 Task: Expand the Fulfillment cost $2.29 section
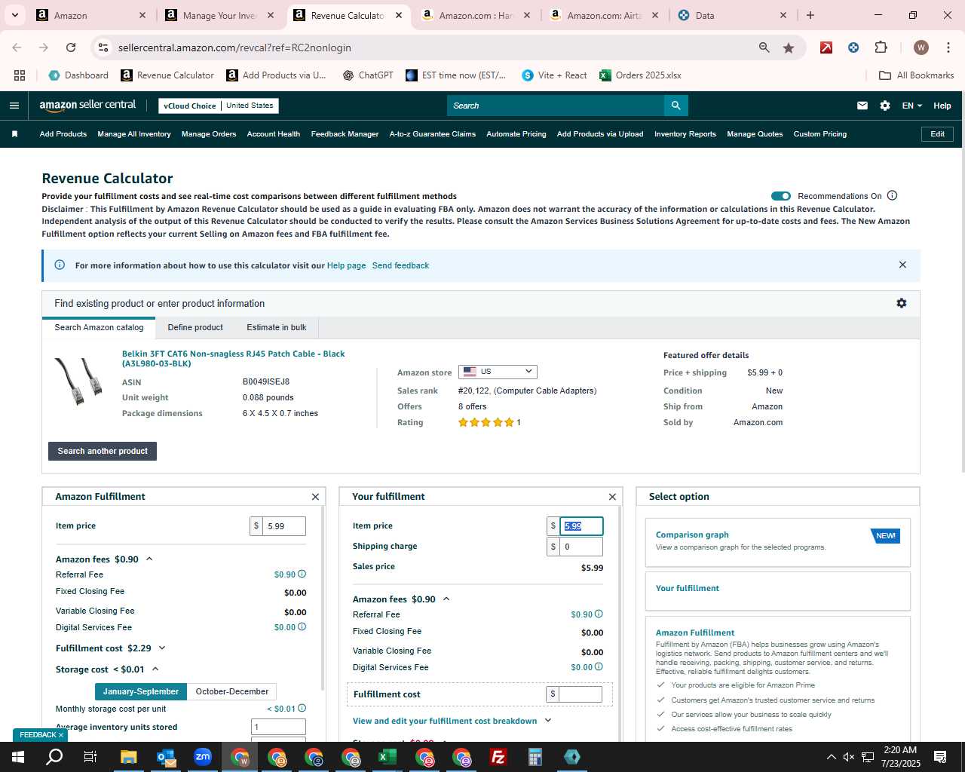(161, 648)
